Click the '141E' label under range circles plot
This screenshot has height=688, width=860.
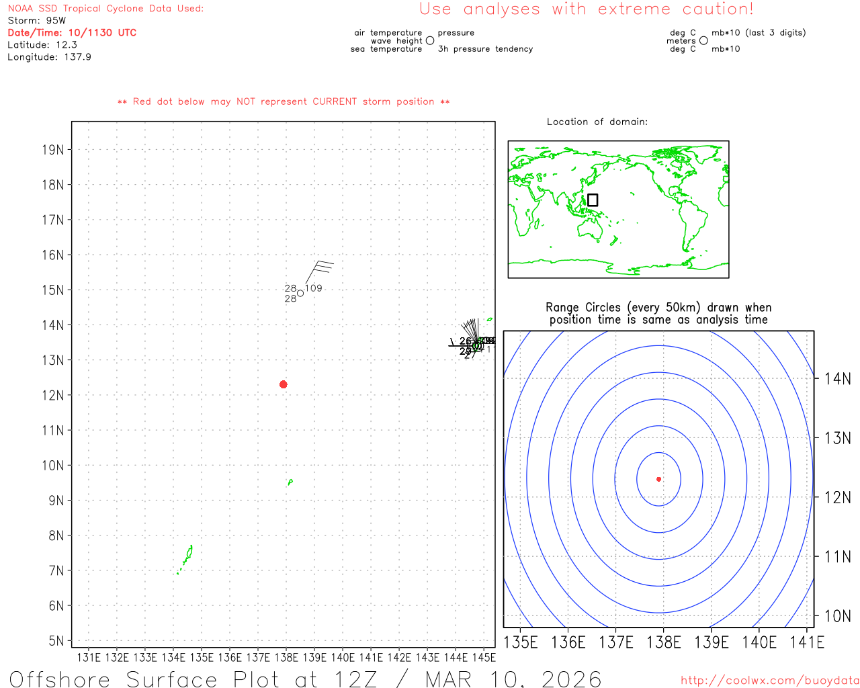pyautogui.click(x=807, y=642)
